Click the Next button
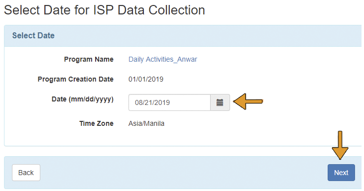This screenshot has height=191, width=364. 341,173
